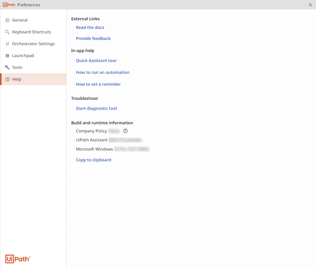Click the Preferences window title

point(29,5)
